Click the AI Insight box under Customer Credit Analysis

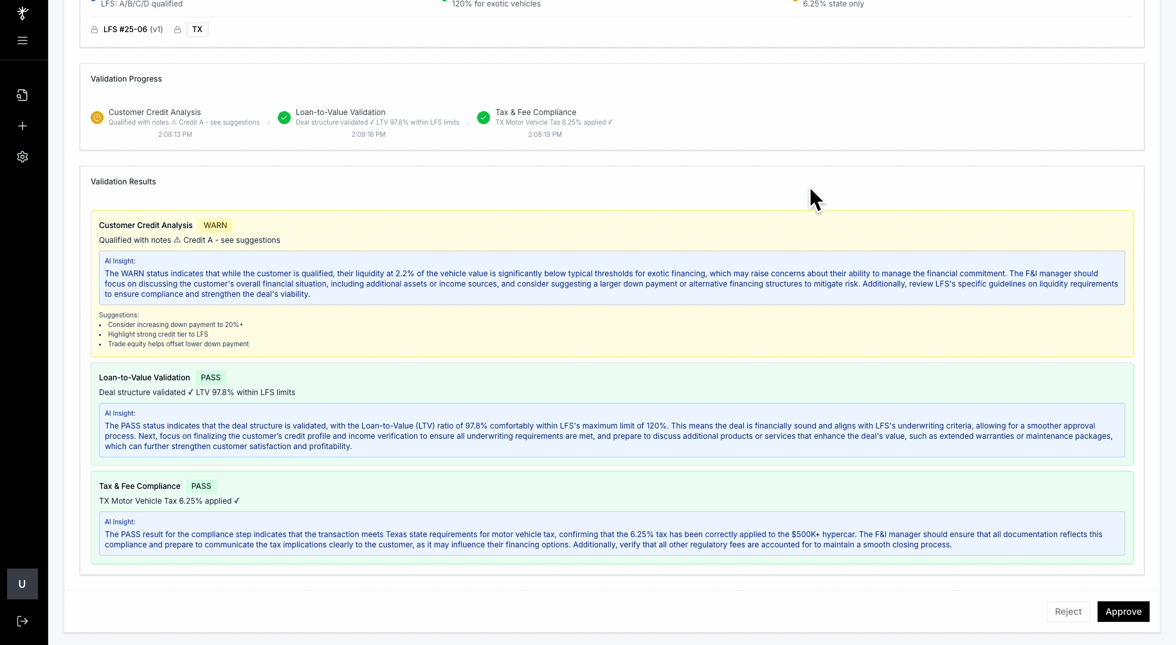tap(612, 278)
